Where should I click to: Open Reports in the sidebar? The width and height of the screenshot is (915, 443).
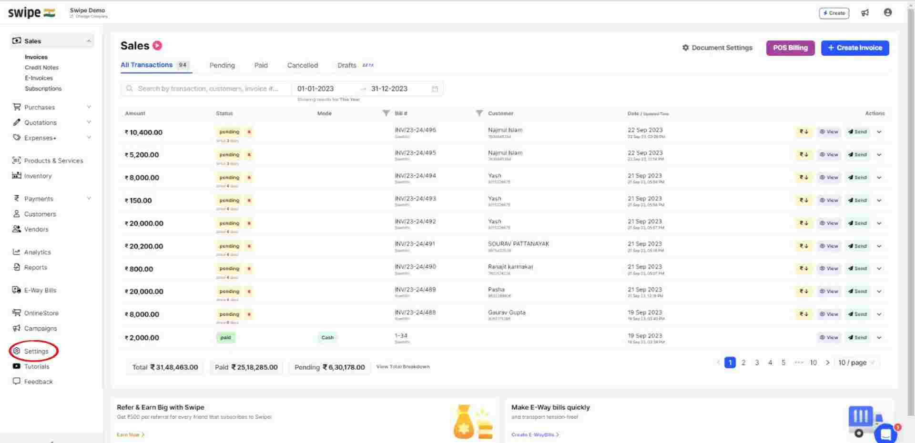click(x=30, y=268)
